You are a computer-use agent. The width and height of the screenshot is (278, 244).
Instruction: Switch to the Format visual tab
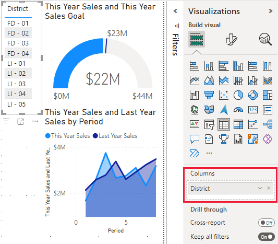click(231, 39)
